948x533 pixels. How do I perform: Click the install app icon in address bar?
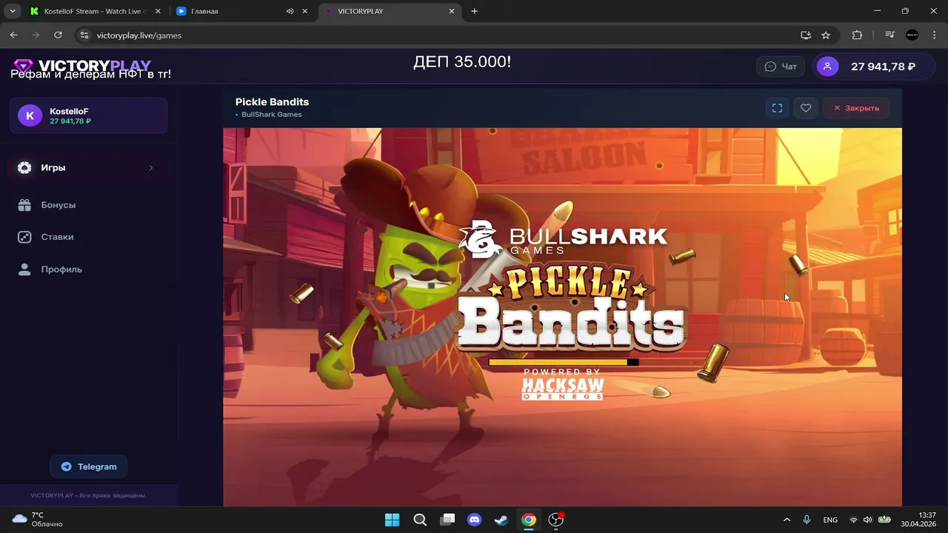(x=806, y=35)
